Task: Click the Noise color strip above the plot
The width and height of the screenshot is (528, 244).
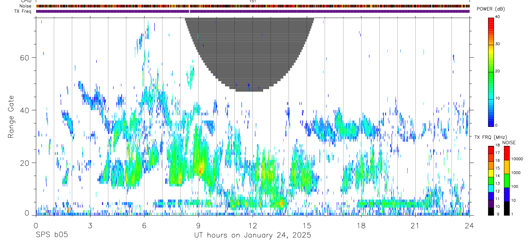Action: 253,6
